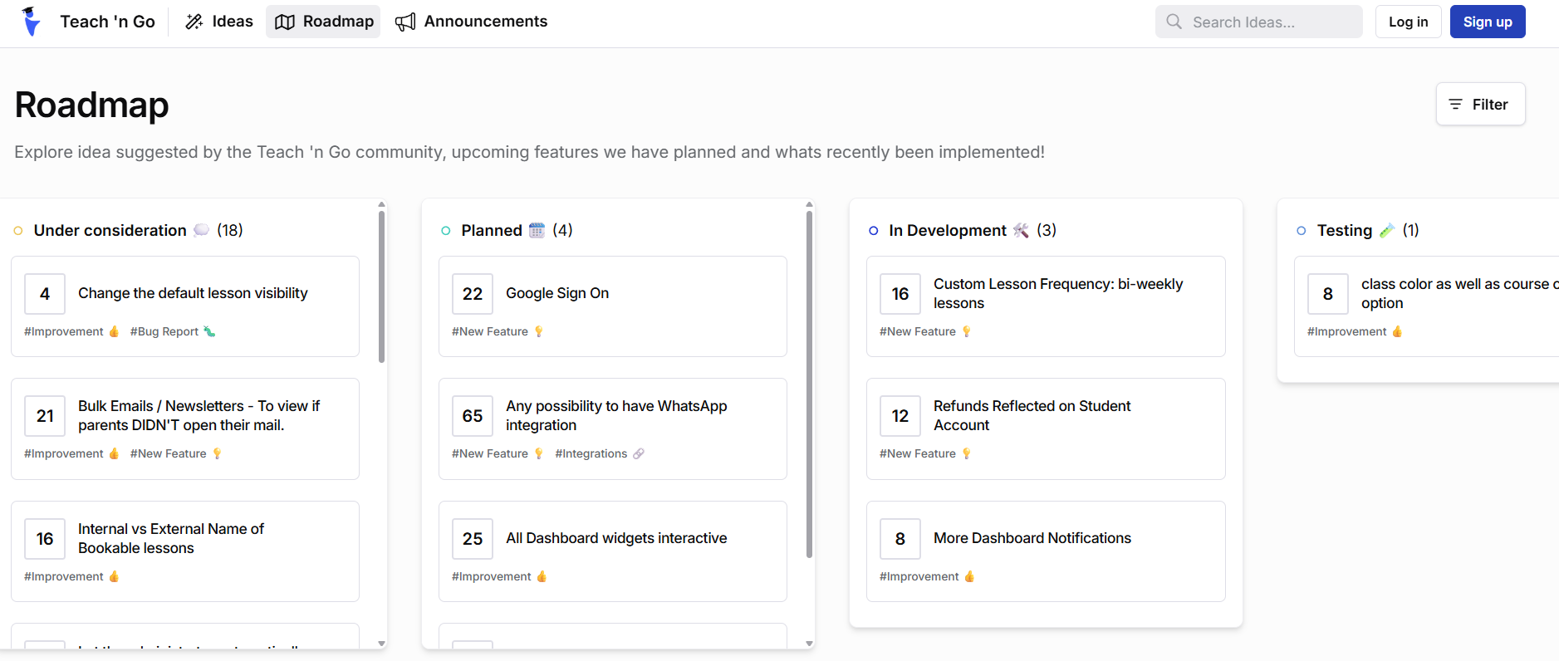Click the filter lines icon
Viewport: 1559px width, 661px height.
(1455, 105)
